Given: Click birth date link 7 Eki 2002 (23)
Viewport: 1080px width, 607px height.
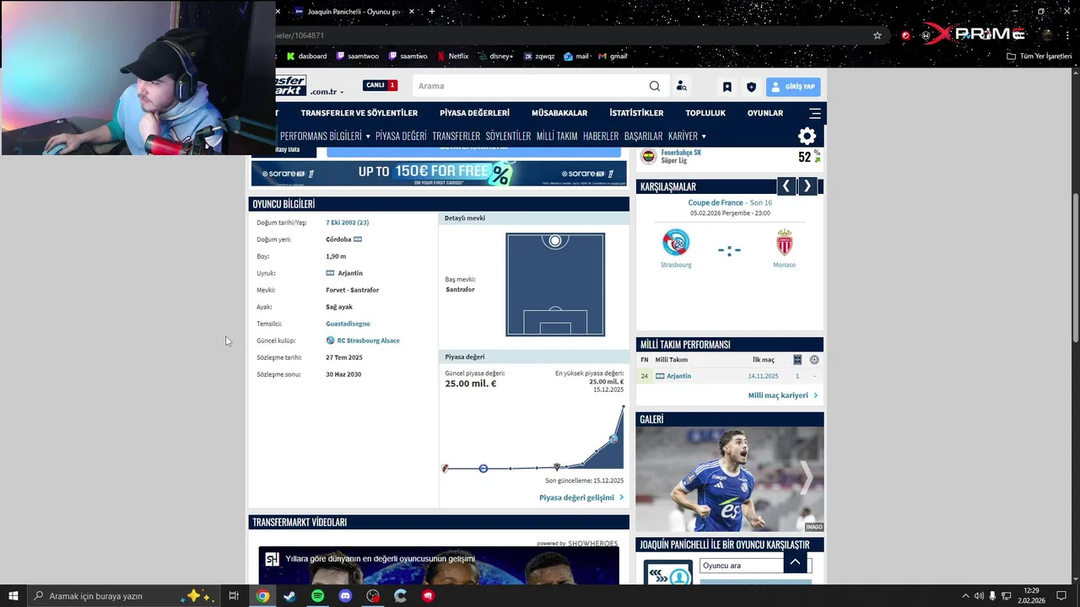Looking at the screenshot, I should pyautogui.click(x=347, y=223).
